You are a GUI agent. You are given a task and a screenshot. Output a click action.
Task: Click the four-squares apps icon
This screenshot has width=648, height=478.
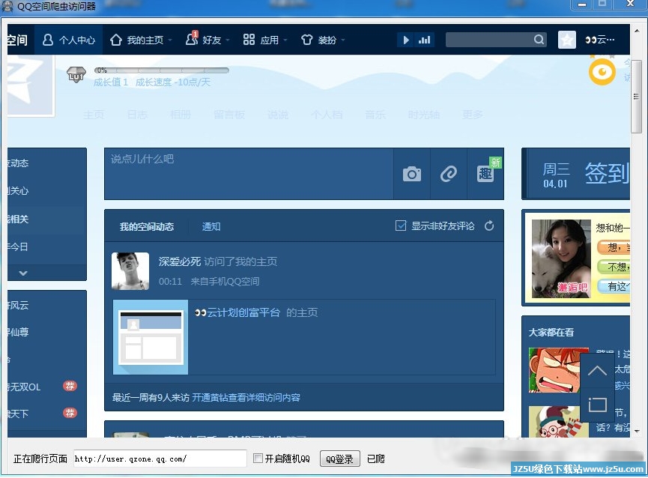(249, 40)
